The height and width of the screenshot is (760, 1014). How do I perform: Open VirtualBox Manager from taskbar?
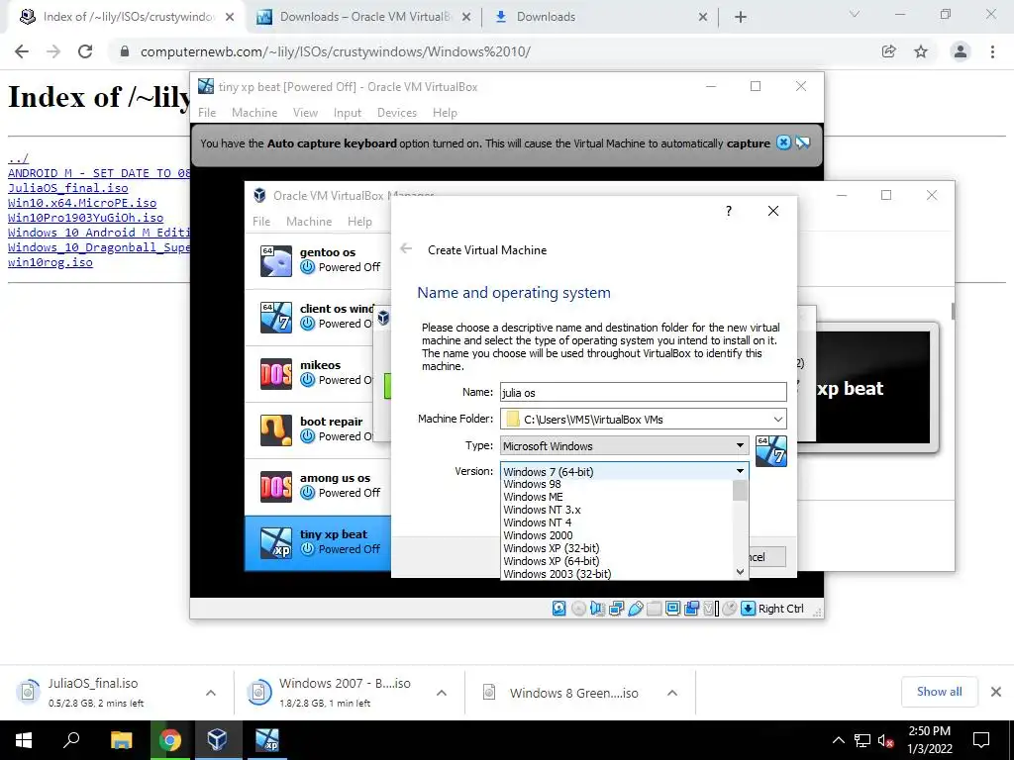tap(217, 740)
